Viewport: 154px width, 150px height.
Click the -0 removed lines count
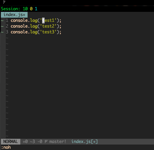40,141
